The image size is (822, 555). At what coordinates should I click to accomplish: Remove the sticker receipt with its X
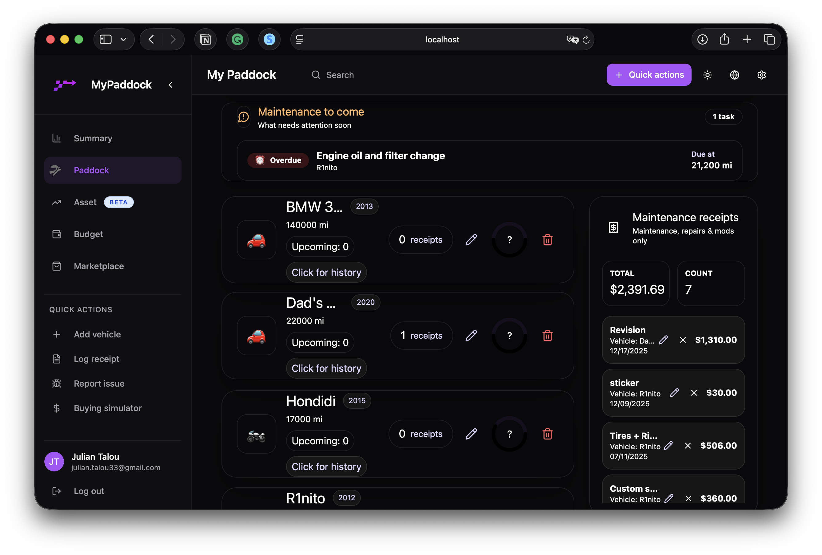694,392
